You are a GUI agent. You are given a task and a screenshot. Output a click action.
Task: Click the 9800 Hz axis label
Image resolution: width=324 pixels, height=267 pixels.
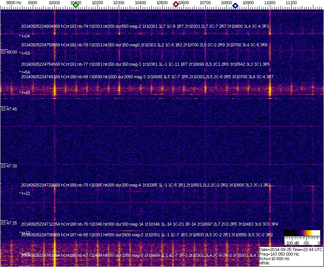pyautogui.click(x=14, y=3)
